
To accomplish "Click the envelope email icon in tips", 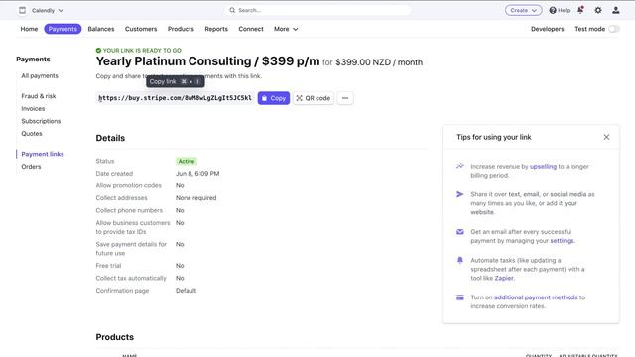I will (460, 231).
